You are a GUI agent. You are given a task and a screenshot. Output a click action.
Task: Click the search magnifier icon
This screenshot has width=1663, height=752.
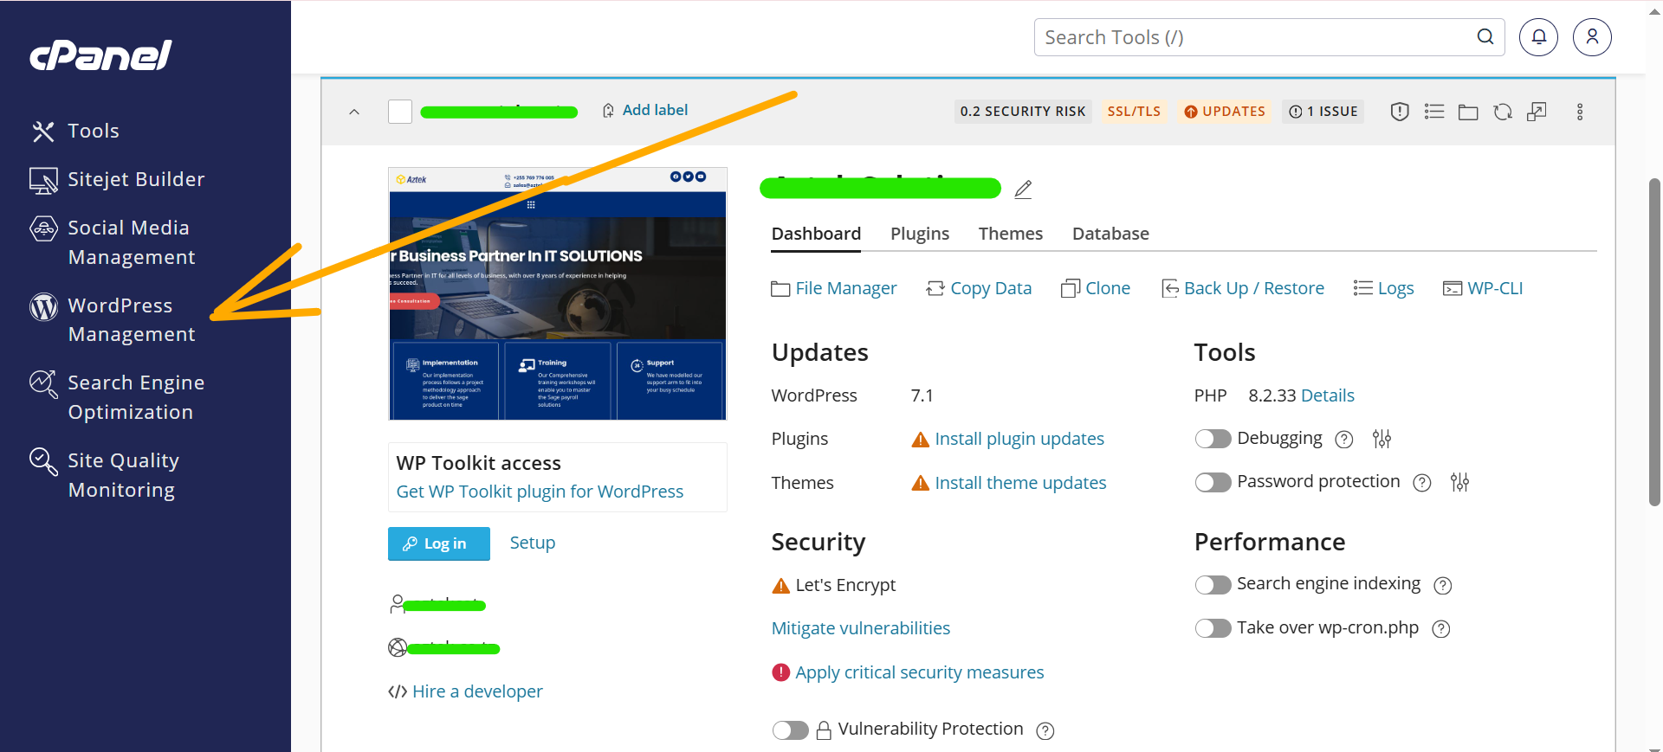click(x=1485, y=36)
